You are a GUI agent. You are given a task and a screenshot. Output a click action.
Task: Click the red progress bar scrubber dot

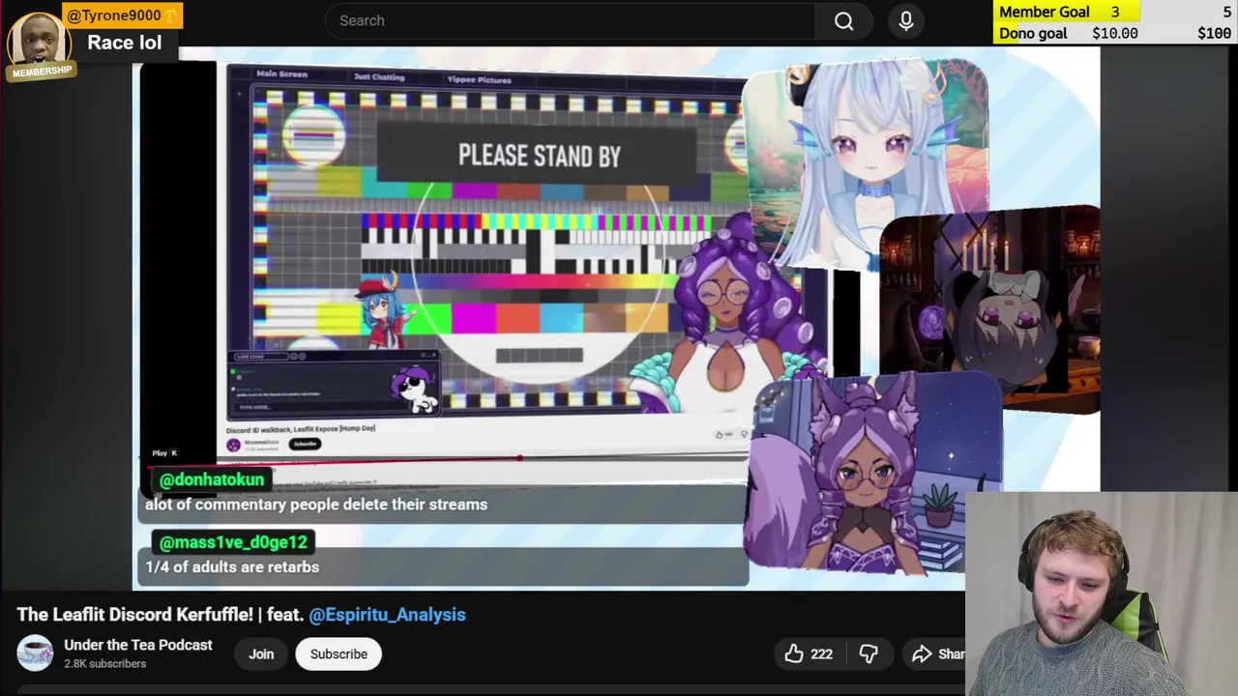(520, 458)
